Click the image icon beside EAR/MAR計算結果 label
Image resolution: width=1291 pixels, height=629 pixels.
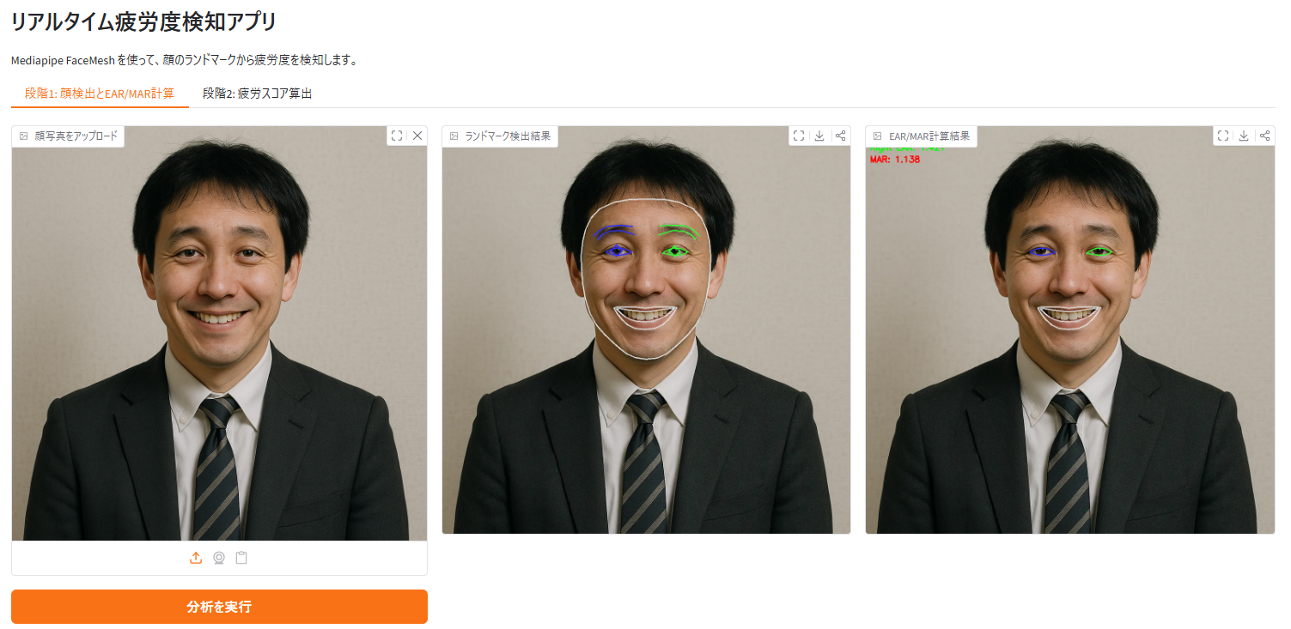[x=876, y=136]
